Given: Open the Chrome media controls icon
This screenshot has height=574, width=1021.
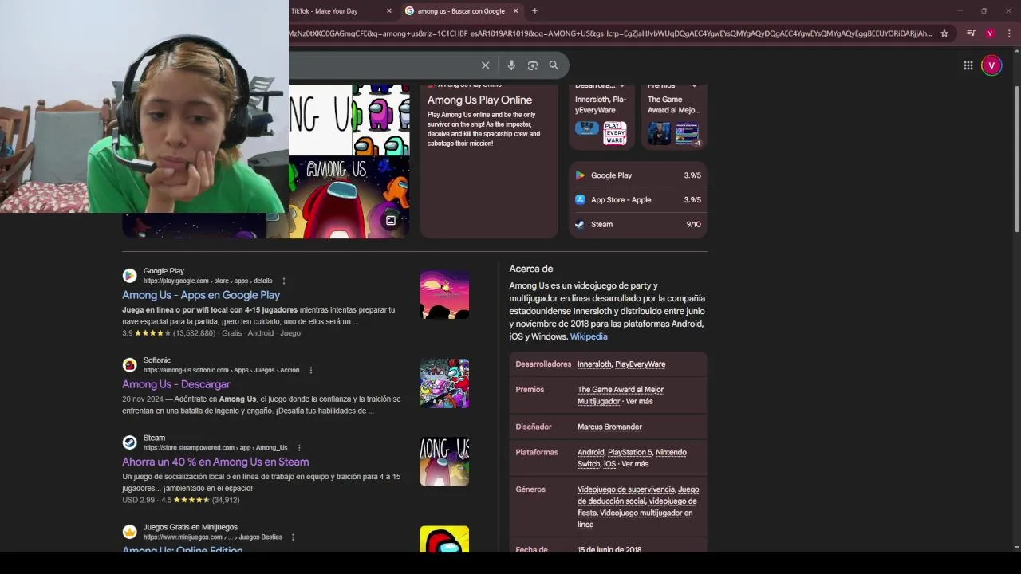Looking at the screenshot, I should [x=971, y=33].
